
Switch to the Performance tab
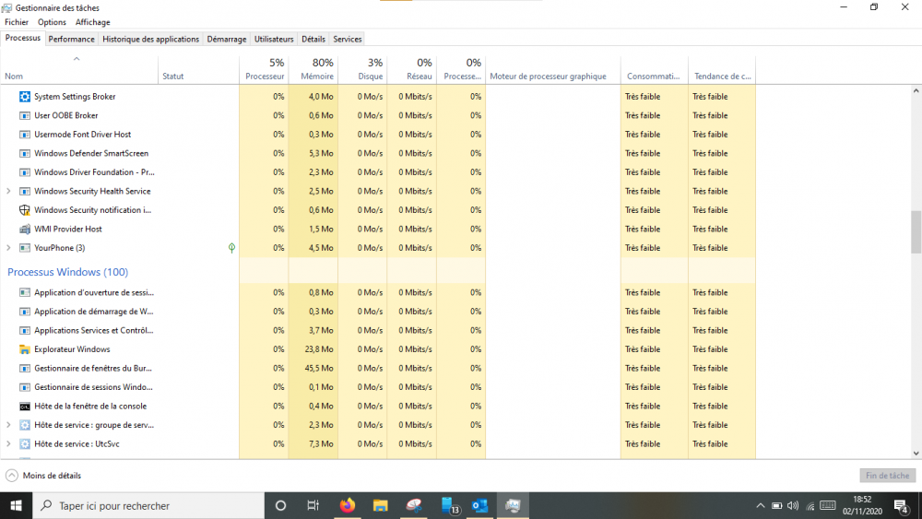pos(71,39)
